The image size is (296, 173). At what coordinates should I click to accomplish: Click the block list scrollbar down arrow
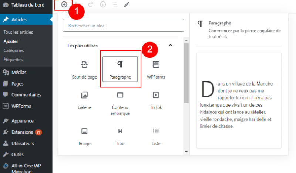pos(186,151)
